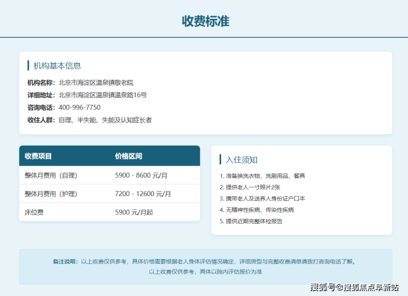Select the text 自理、半失能、失能及认知症长者
This screenshot has height=296, width=408.
click(105, 120)
